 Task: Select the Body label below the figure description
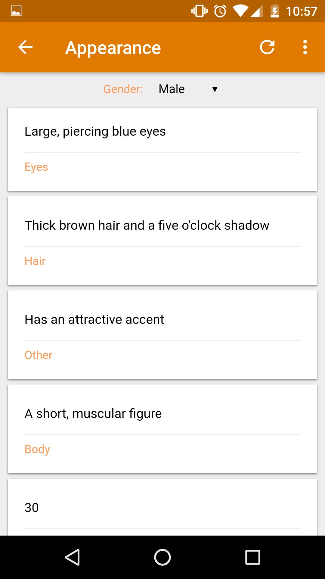[37, 449]
